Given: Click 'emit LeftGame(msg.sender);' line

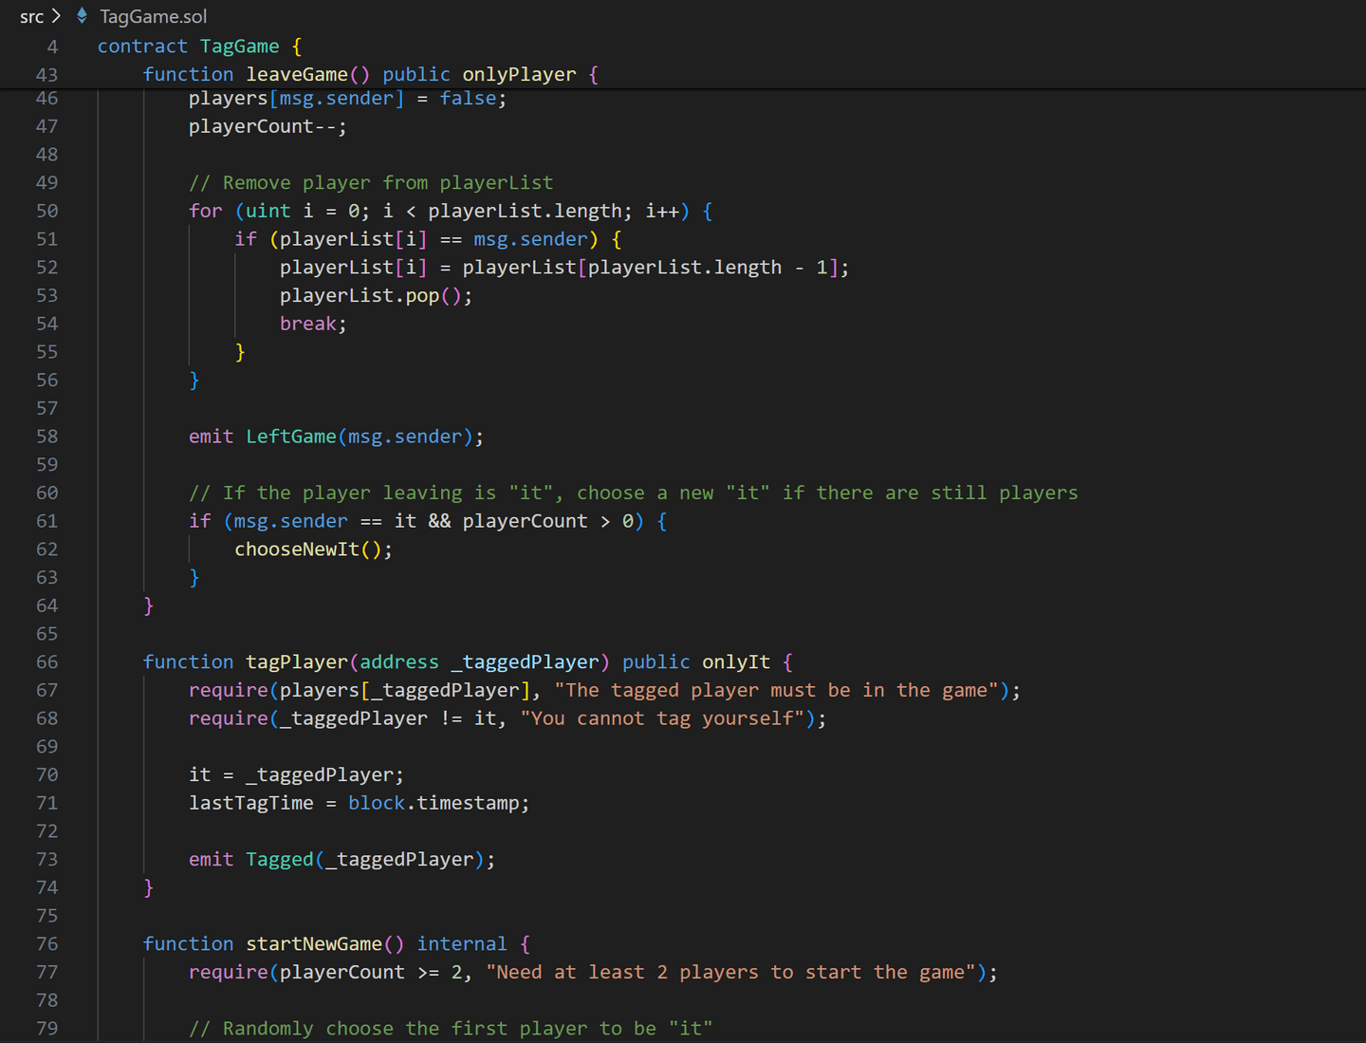Looking at the screenshot, I should (336, 437).
